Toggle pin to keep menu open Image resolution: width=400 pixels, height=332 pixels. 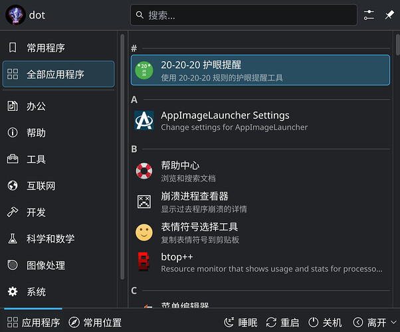point(389,15)
